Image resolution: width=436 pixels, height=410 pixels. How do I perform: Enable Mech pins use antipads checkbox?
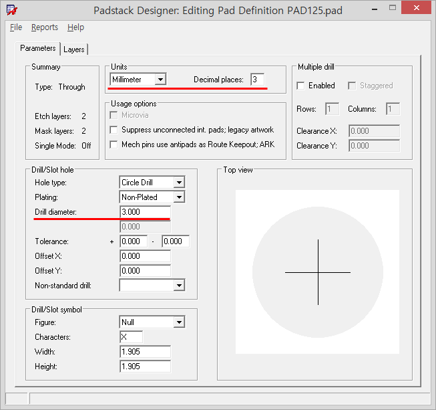tap(114, 144)
